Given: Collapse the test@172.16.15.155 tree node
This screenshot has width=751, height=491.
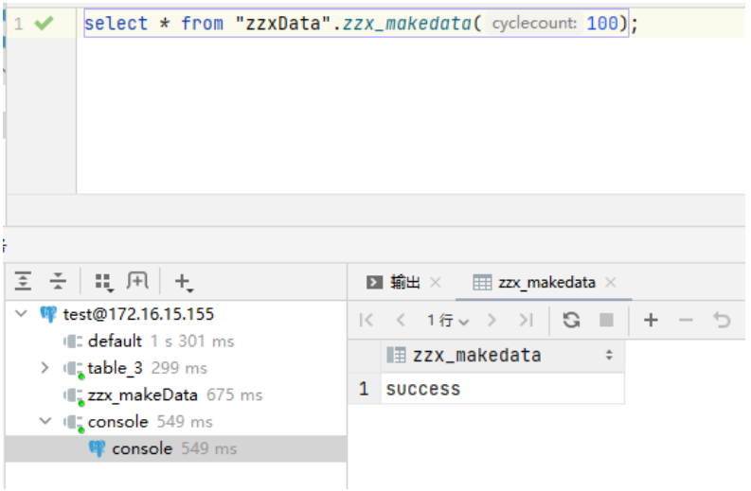Looking at the screenshot, I should coord(22,314).
